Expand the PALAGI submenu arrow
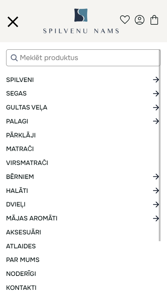 coord(156,121)
